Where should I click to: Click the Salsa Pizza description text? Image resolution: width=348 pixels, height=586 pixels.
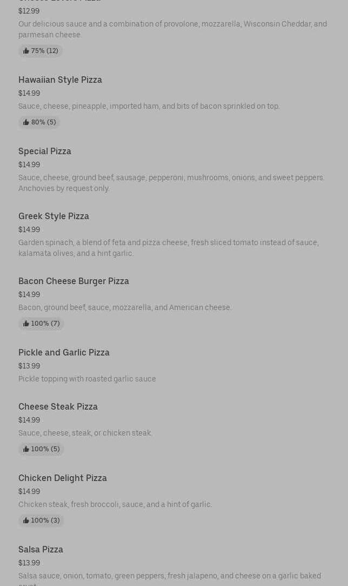(x=169, y=576)
